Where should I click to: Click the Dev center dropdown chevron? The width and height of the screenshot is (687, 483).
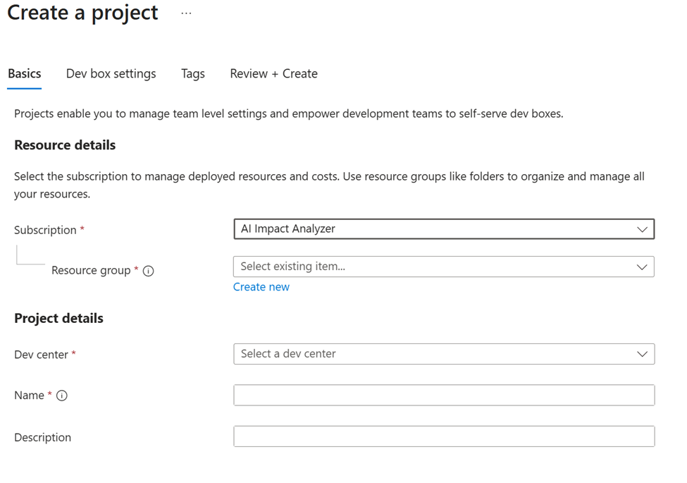[x=642, y=353]
